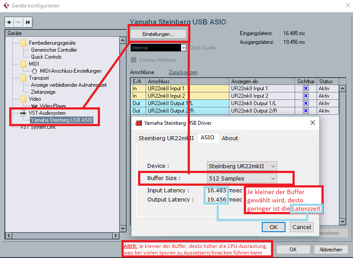Toggle Sichtbar checkbox for UR22mkII Input 2
Image resolution: width=353 pixels, height=258 pixels.
click(x=306, y=96)
